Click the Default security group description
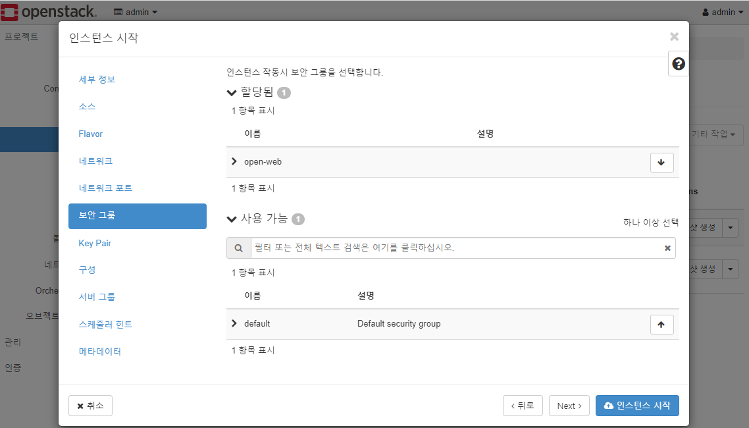 point(399,323)
